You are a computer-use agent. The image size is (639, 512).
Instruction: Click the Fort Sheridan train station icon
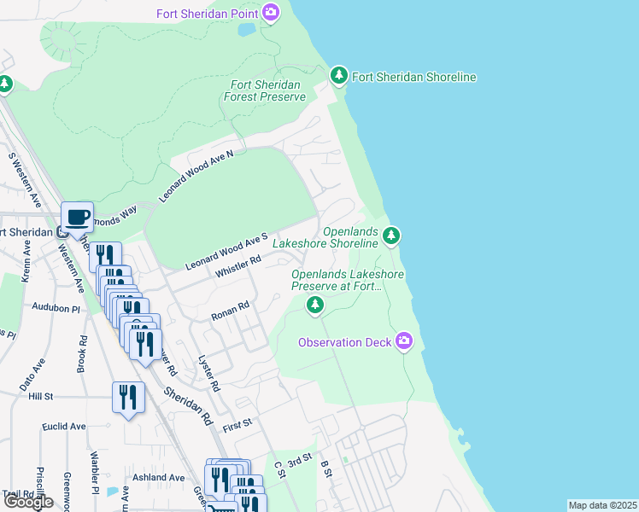(x=62, y=232)
